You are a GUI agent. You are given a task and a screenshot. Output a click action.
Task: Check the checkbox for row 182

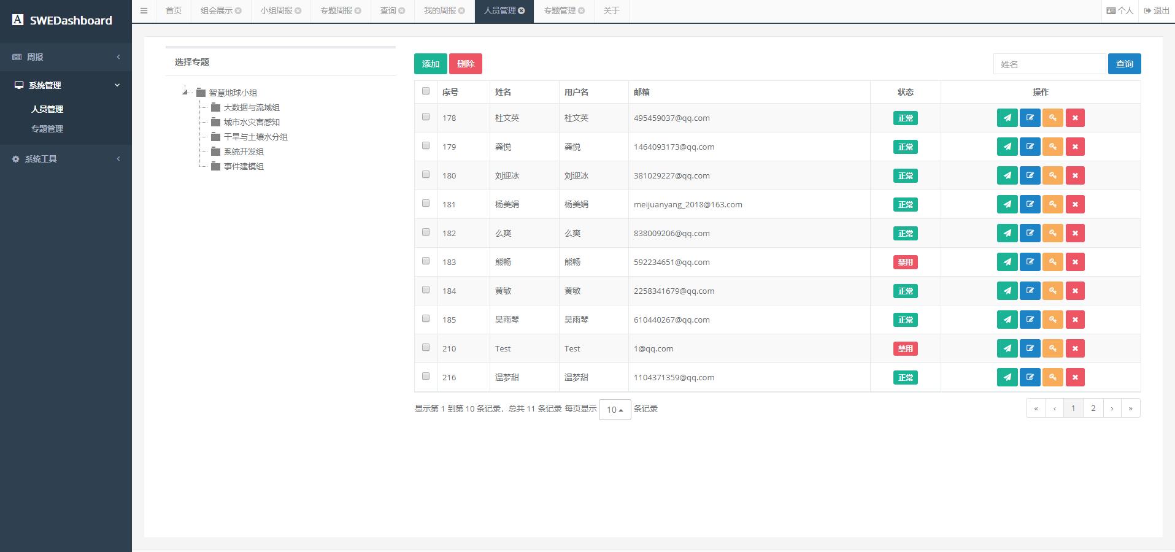(x=426, y=232)
